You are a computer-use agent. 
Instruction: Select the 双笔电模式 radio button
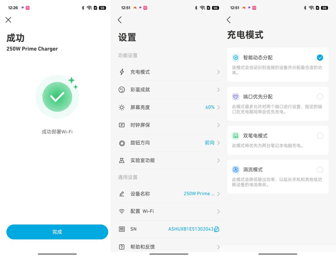click(x=320, y=136)
